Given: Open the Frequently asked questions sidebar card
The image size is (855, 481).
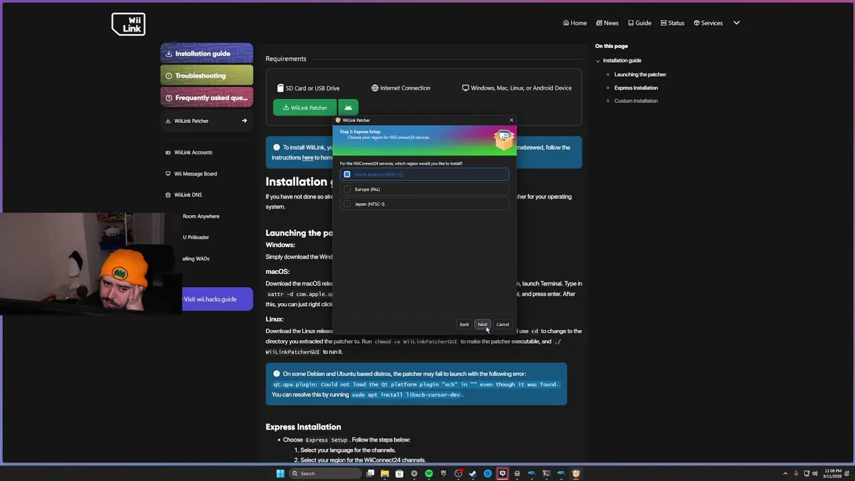Looking at the screenshot, I should point(206,98).
